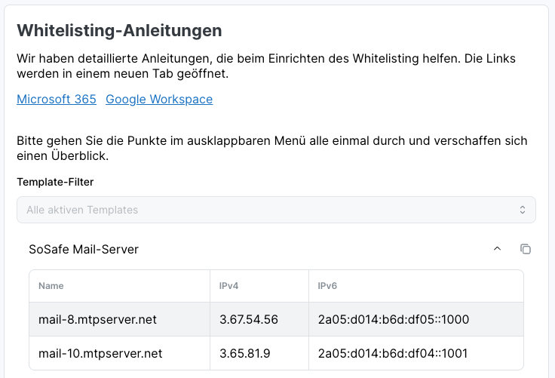Click the Template-Filter label
Image resolution: width=555 pixels, height=378 pixels.
[55, 182]
